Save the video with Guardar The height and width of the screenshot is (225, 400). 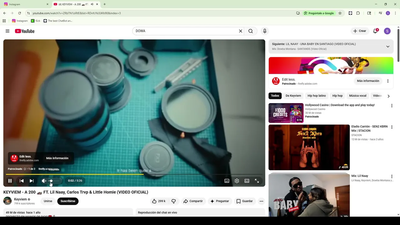pyautogui.click(x=244, y=201)
